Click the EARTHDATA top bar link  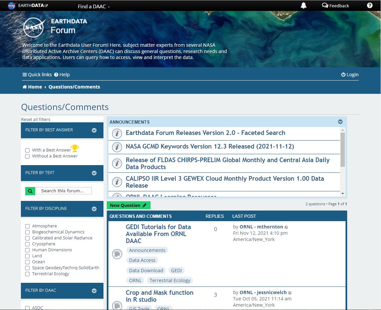[x=33, y=5]
